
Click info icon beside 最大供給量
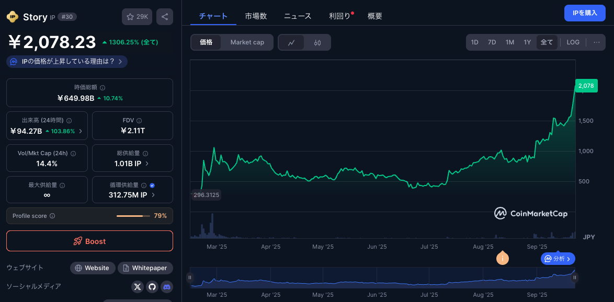62,185
